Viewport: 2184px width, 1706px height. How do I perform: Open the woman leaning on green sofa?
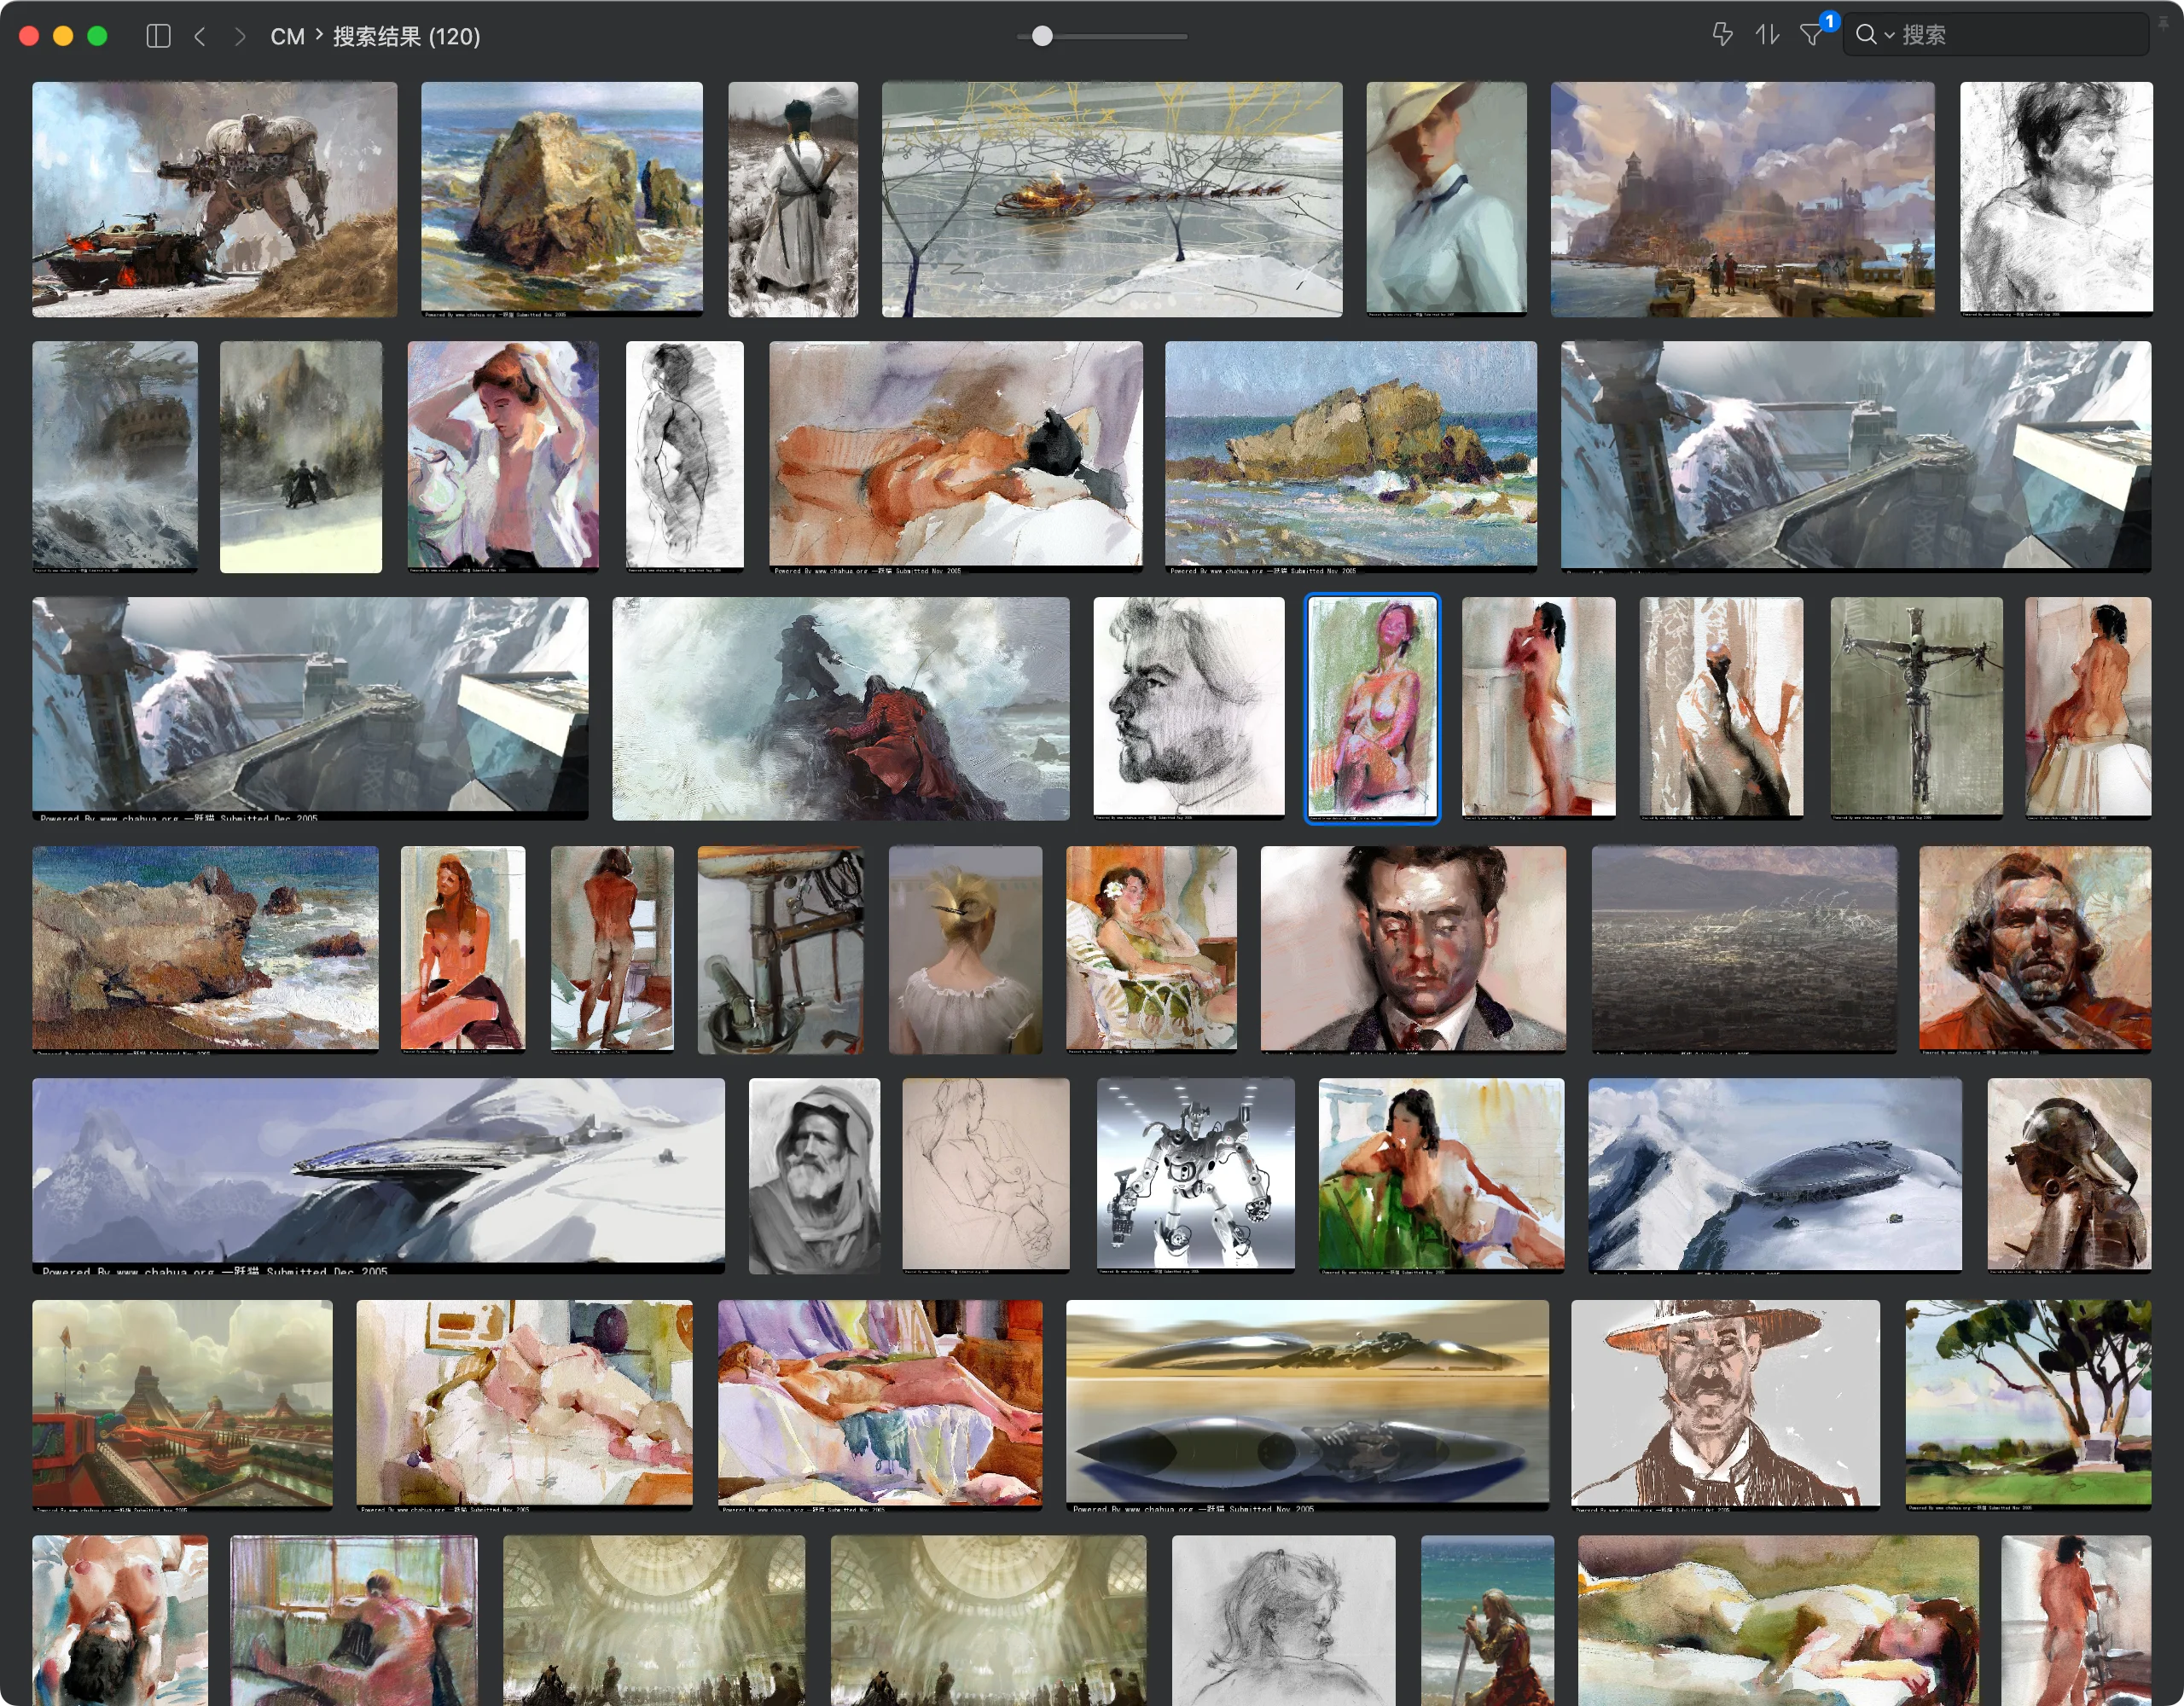point(1441,1175)
